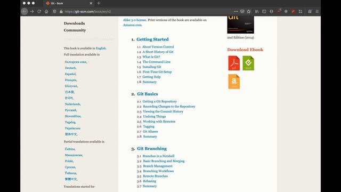The image size is (341, 192).
Task: Open section What is Git?
Action: [x=151, y=57]
